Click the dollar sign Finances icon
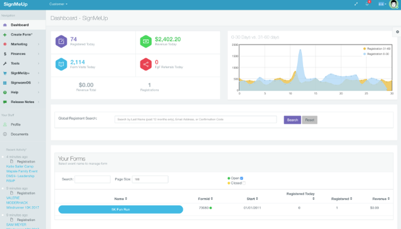The height and width of the screenshot is (229, 401). [x=5, y=54]
